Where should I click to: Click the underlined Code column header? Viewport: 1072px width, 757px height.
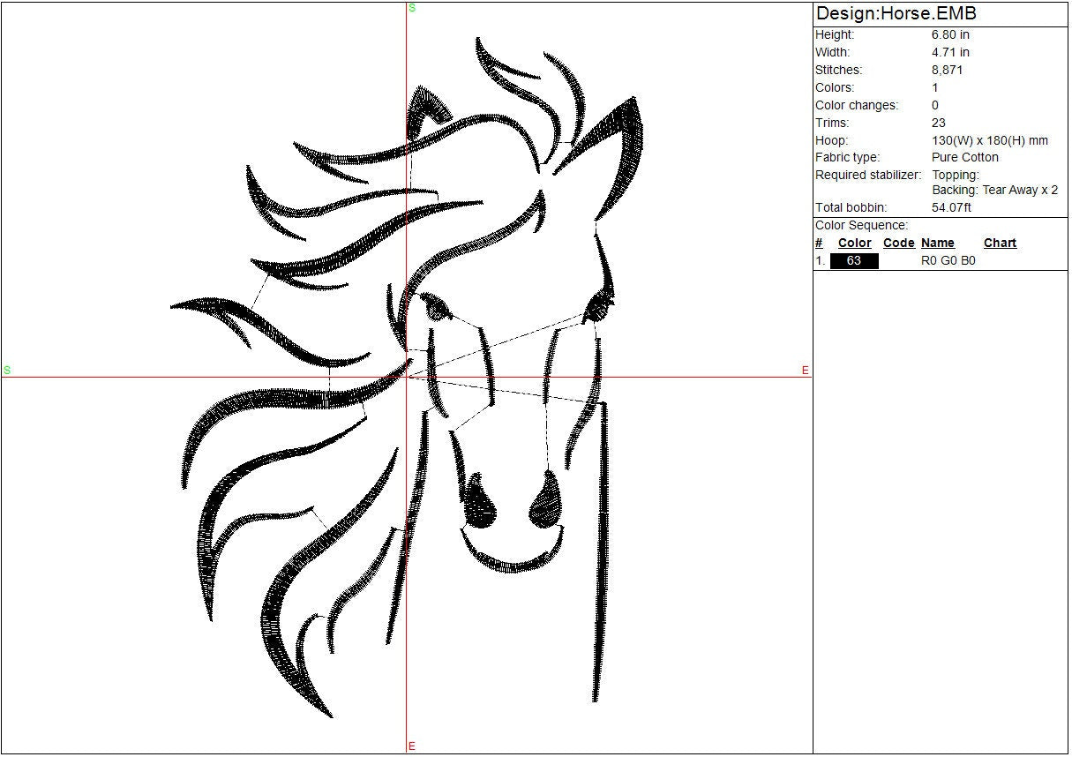[898, 243]
